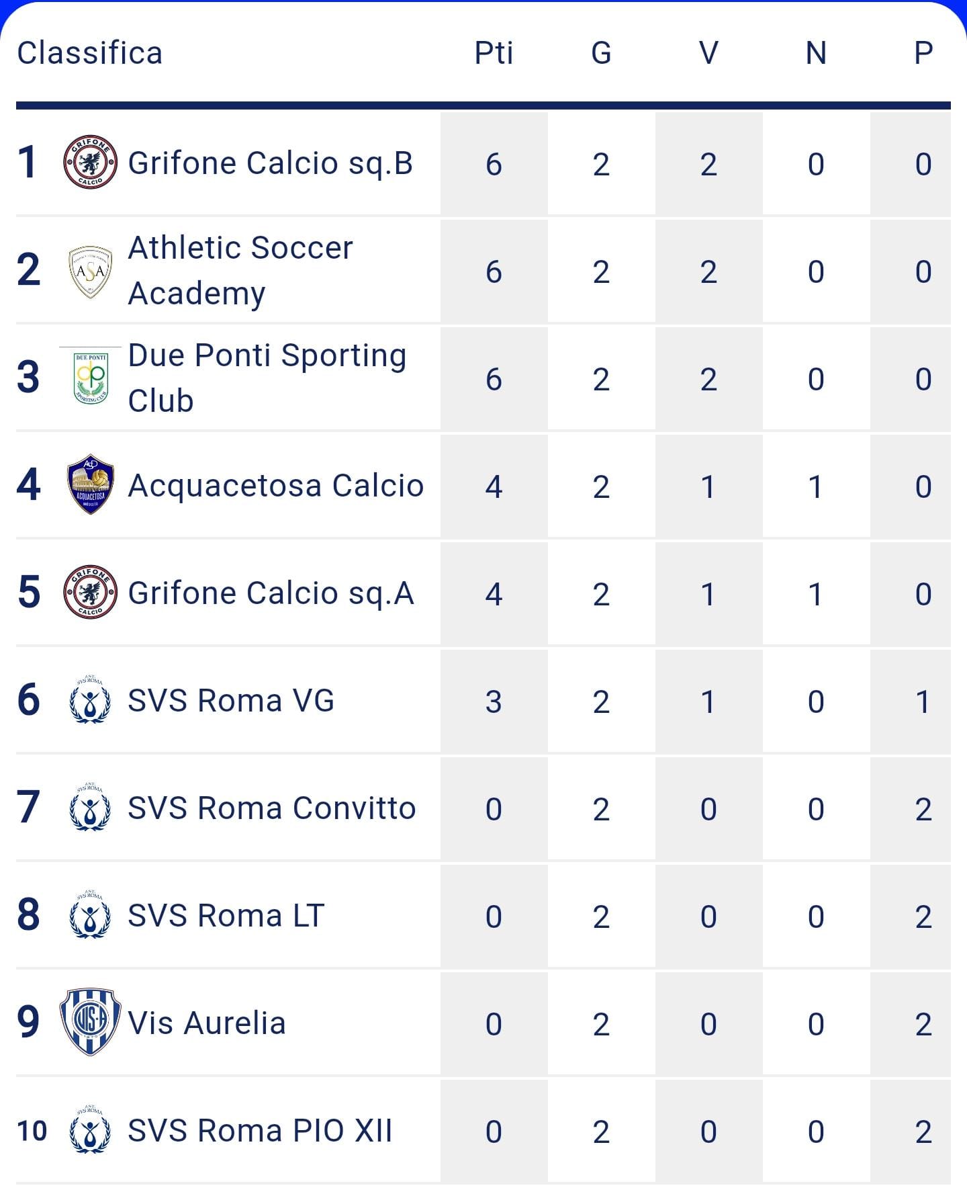Tap the Vis Aurelia striped shield logo
The height and width of the screenshot is (1200, 967).
[x=91, y=1022]
